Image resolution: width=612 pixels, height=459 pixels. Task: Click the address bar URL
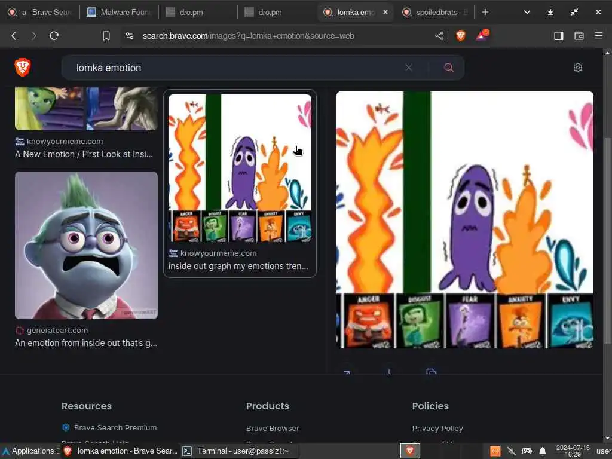248,36
